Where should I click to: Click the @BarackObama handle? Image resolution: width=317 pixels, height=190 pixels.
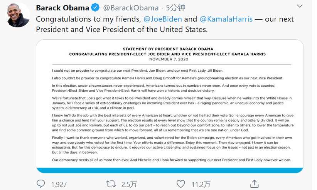[x=131, y=8]
